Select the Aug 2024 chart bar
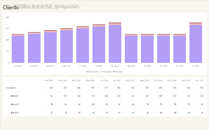This screenshot has width=209, height=130. [115, 43]
